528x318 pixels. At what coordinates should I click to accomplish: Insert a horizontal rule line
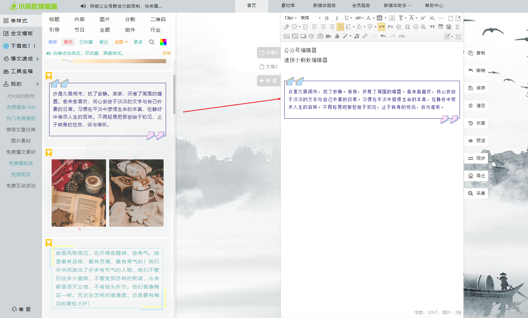tap(441, 18)
